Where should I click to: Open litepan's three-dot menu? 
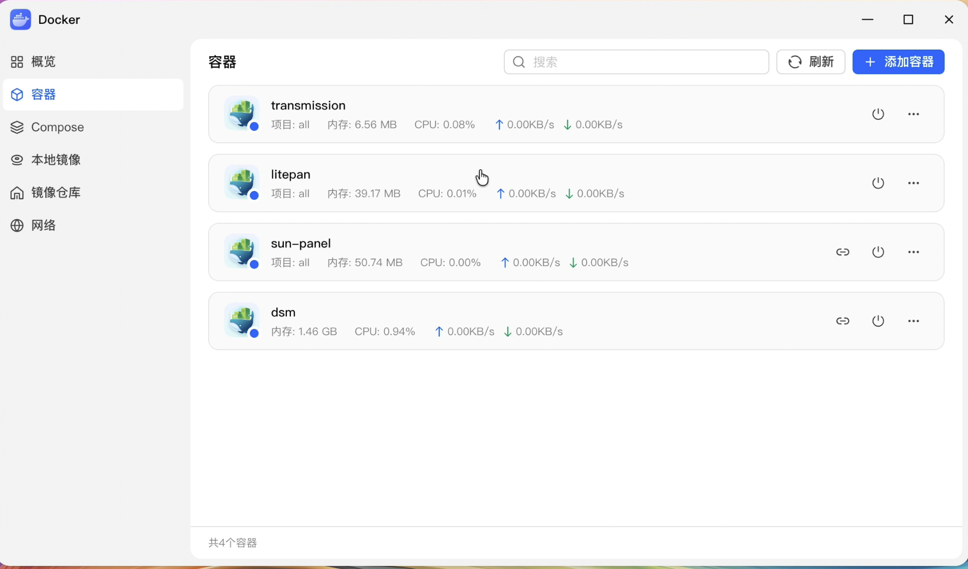point(913,183)
